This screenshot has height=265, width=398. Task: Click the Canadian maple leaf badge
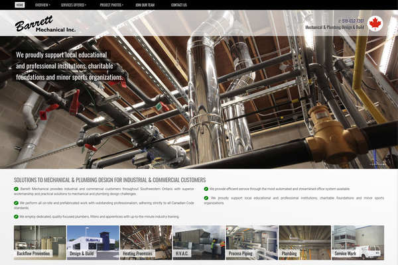click(375, 24)
